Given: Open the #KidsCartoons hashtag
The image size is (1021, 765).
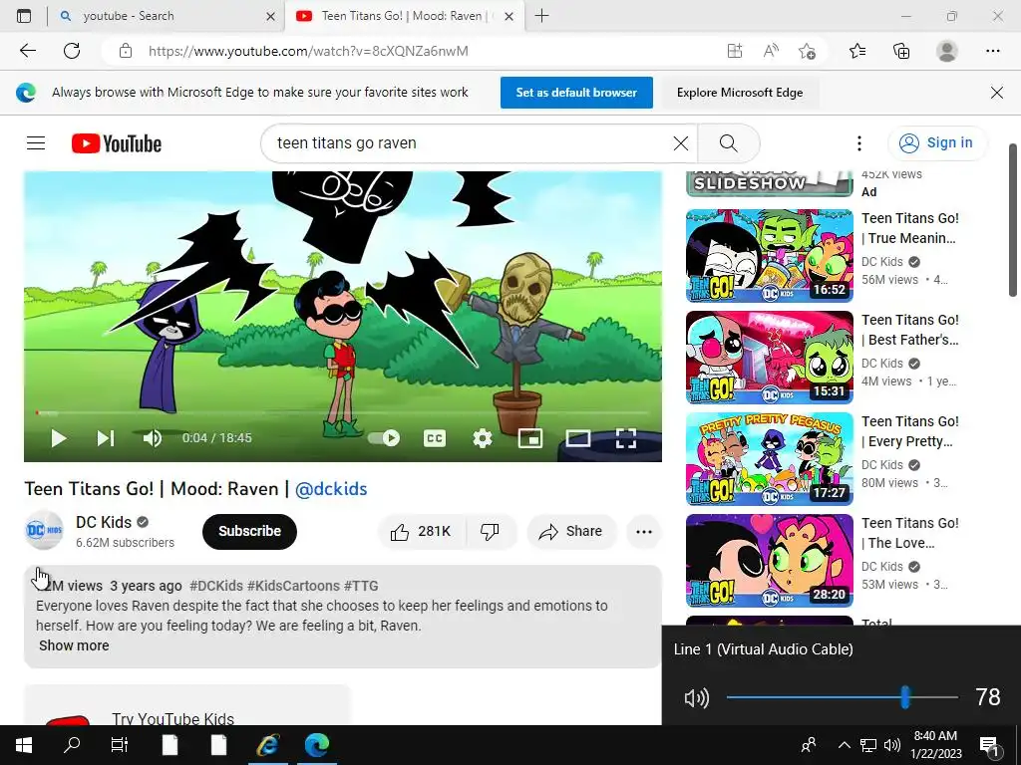Looking at the screenshot, I should click(293, 586).
